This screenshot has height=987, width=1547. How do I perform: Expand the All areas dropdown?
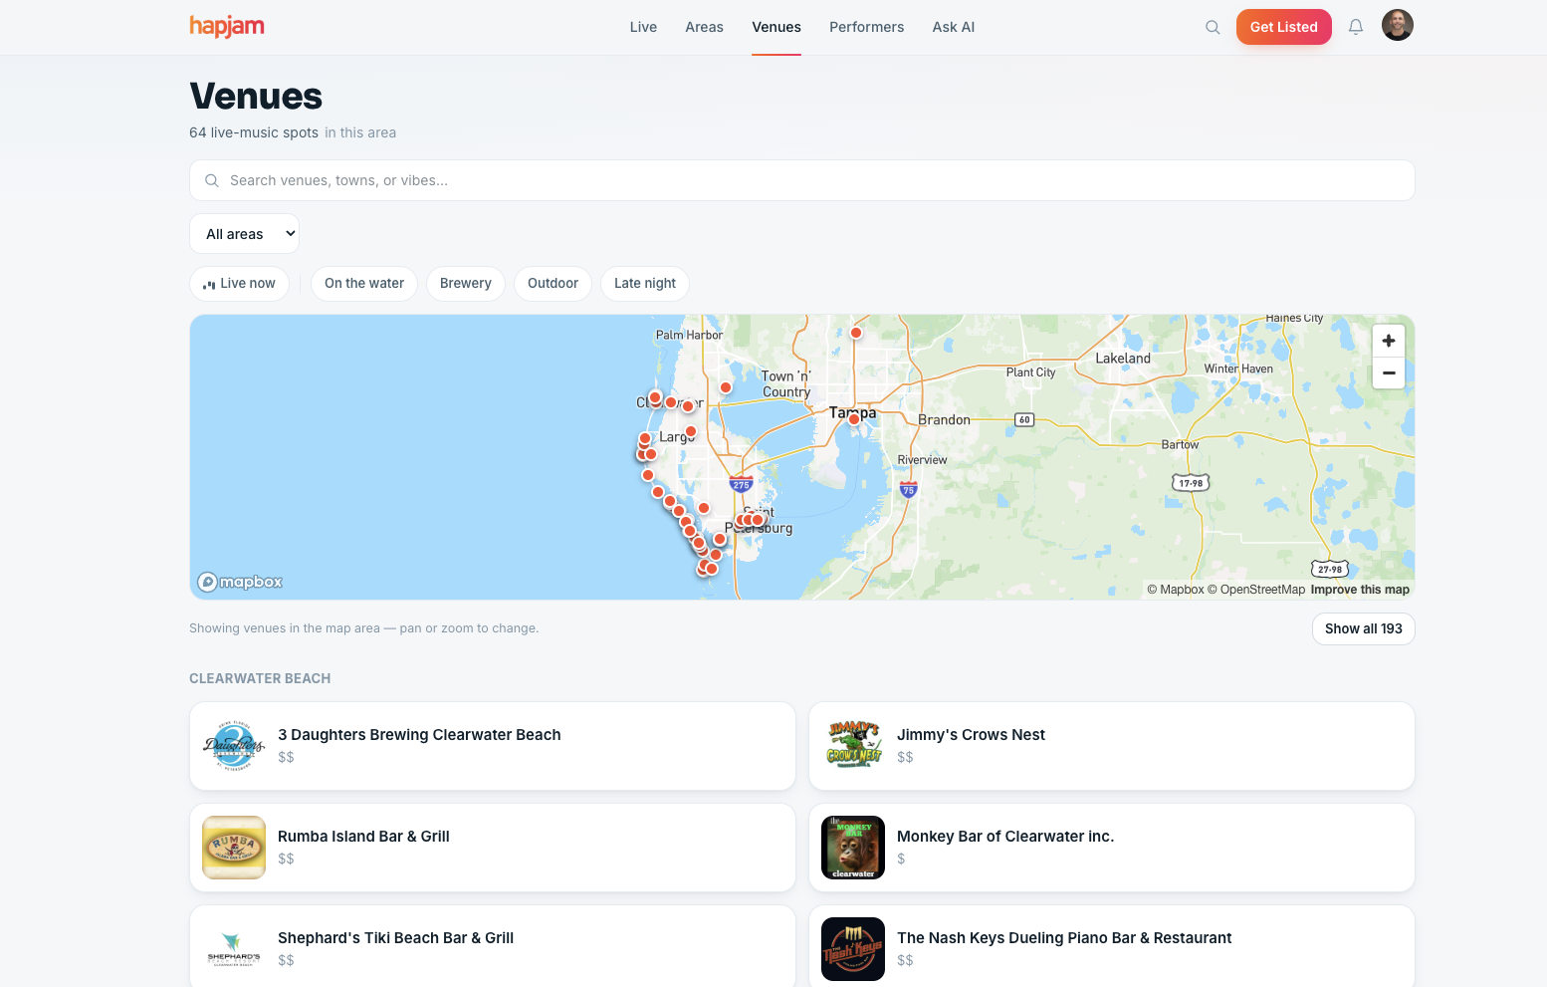coord(244,234)
